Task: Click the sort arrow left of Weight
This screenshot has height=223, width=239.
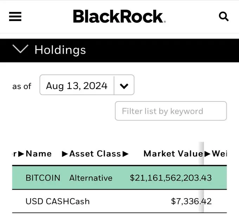Action: click(x=207, y=154)
